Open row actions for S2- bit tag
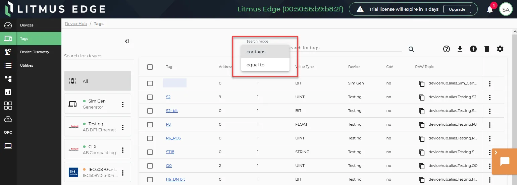This screenshot has width=517, height=185. point(490,111)
